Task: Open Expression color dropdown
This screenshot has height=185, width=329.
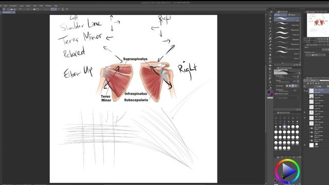Action: click(315, 55)
